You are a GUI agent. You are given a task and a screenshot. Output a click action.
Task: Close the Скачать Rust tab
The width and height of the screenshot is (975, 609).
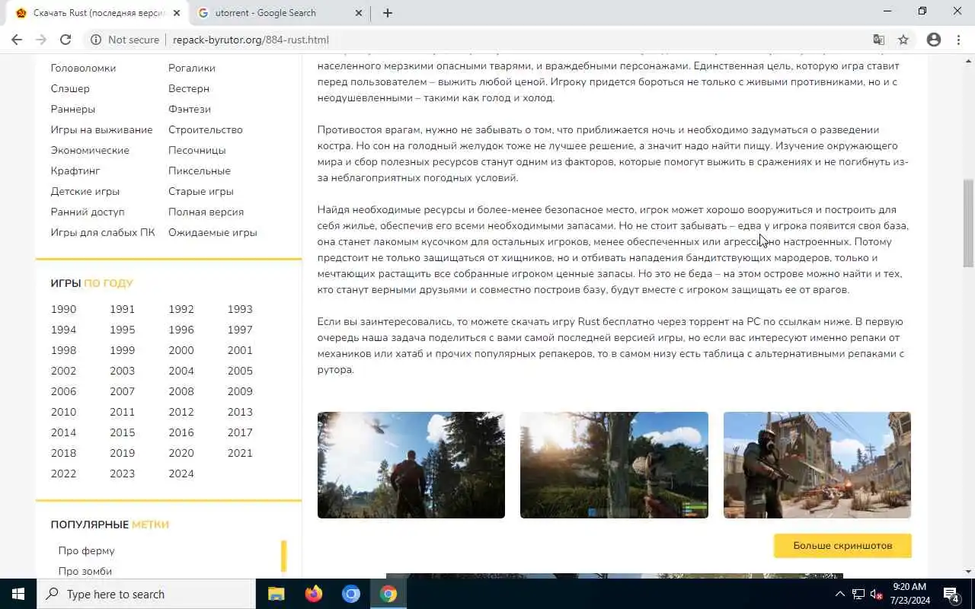point(177,13)
